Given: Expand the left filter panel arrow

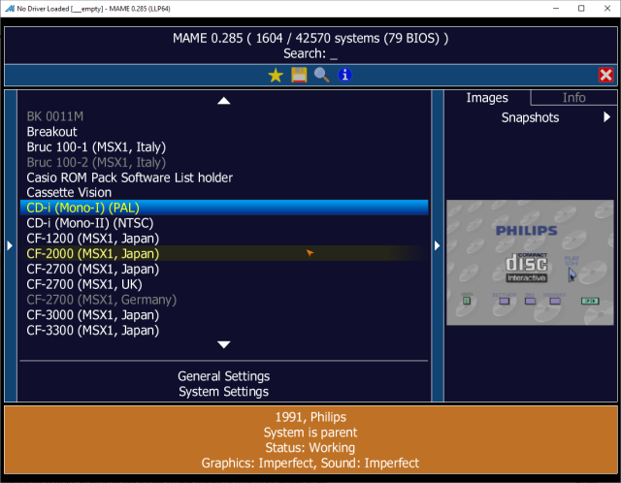Looking at the screenshot, I should click(x=10, y=245).
